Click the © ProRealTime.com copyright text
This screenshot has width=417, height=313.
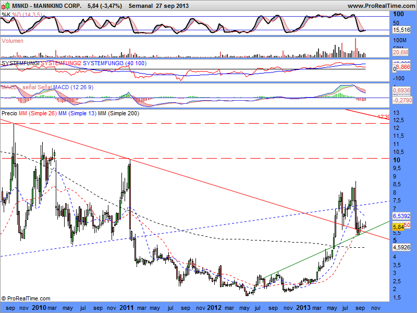[x=26, y=298]
